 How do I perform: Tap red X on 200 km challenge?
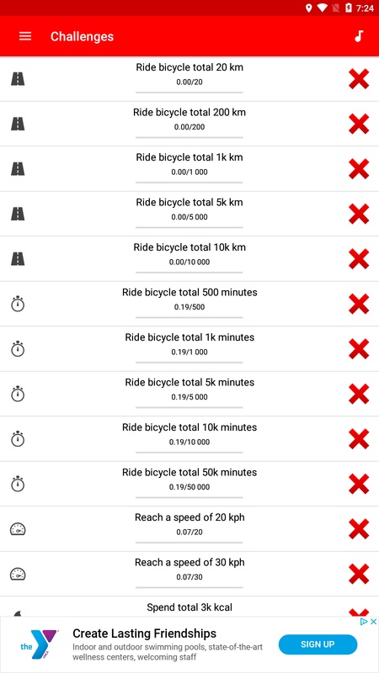coord(359,124)
